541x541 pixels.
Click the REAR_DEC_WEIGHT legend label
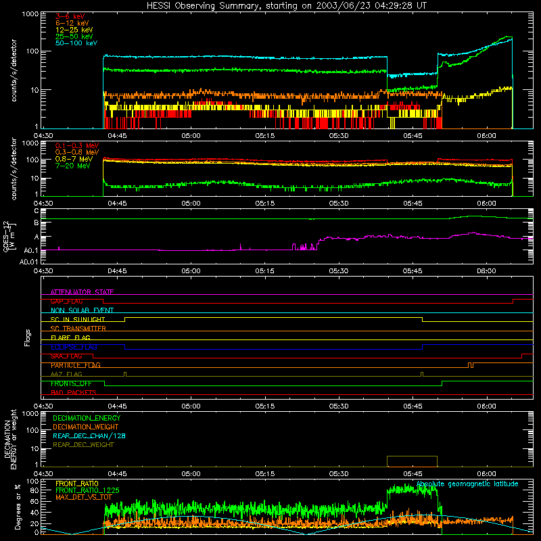pyautogui.click(x=83, y=445)
